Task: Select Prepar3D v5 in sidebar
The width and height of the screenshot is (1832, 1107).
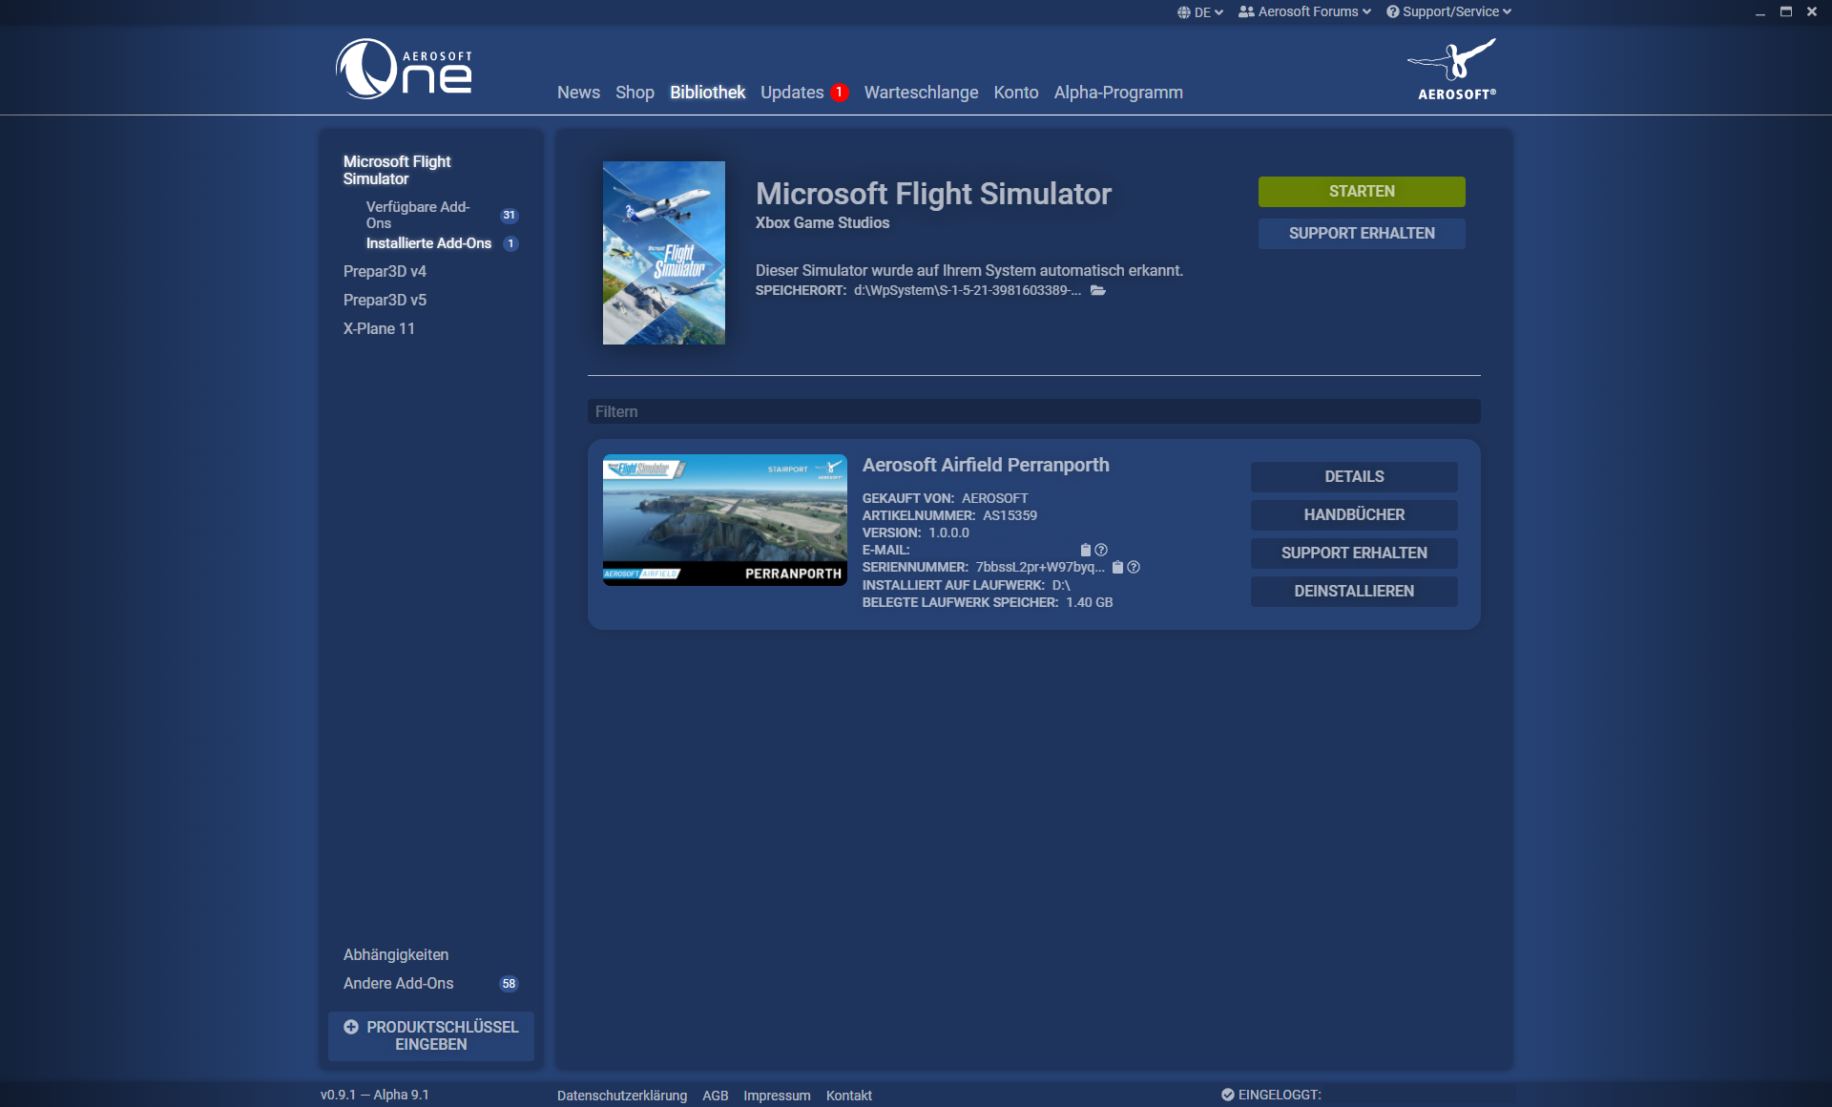Action: (385, 300)
